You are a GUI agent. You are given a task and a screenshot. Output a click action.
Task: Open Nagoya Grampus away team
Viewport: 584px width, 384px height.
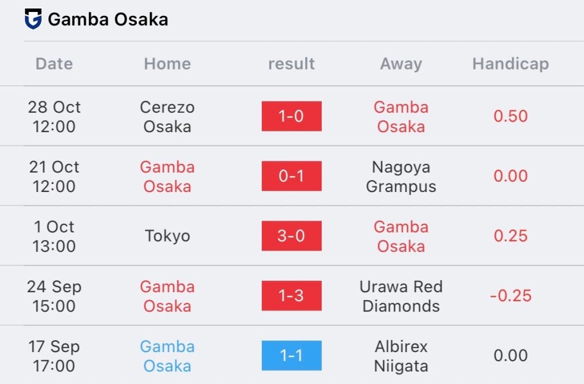401,177
